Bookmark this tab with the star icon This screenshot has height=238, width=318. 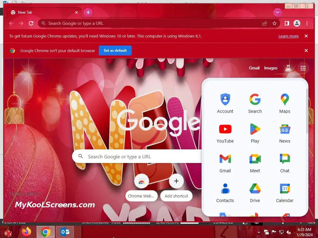[275, 24]
